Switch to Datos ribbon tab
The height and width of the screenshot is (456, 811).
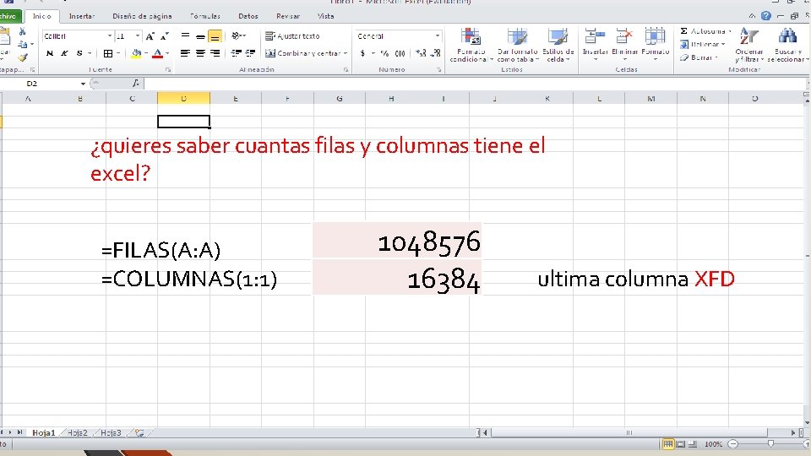[x=248, y=16]
